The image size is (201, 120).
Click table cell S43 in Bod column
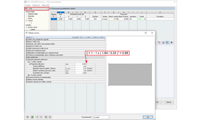click(x=61, y=19)
